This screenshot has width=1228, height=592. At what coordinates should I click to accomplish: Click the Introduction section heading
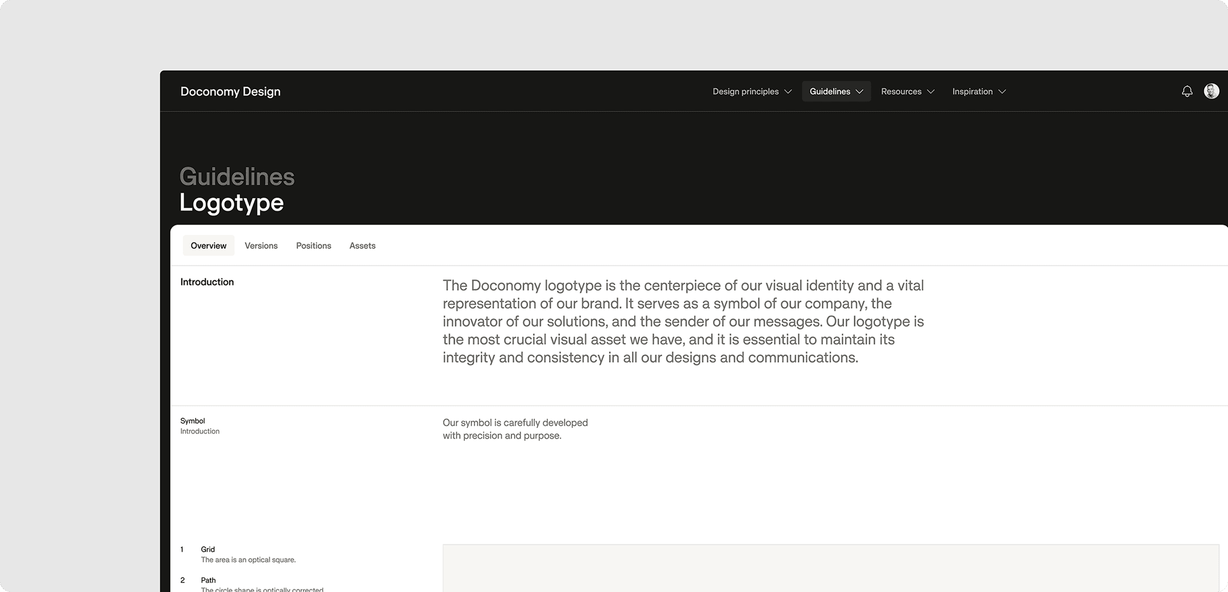tap(207, 282)
